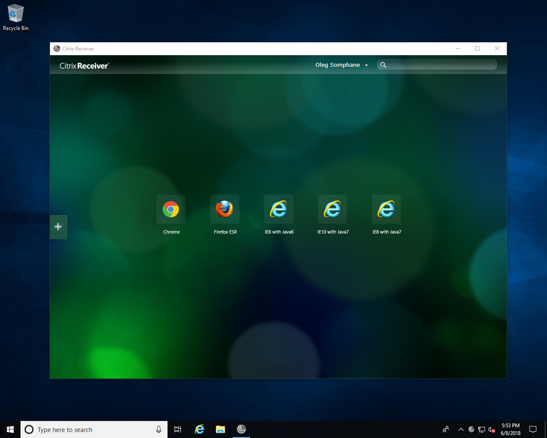
Task: Open the Firefox ESR application
Action: (225, 209)
